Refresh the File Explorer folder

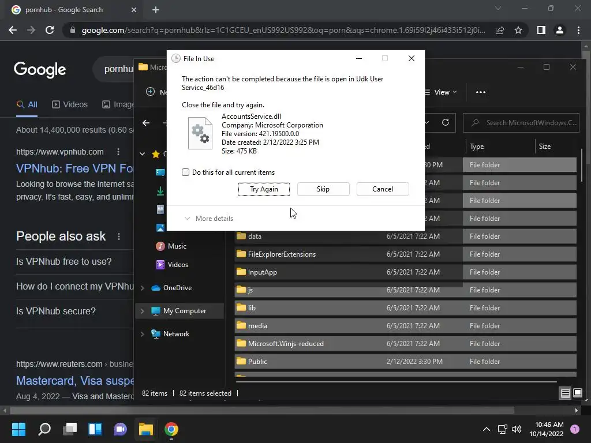pos(446,122)
